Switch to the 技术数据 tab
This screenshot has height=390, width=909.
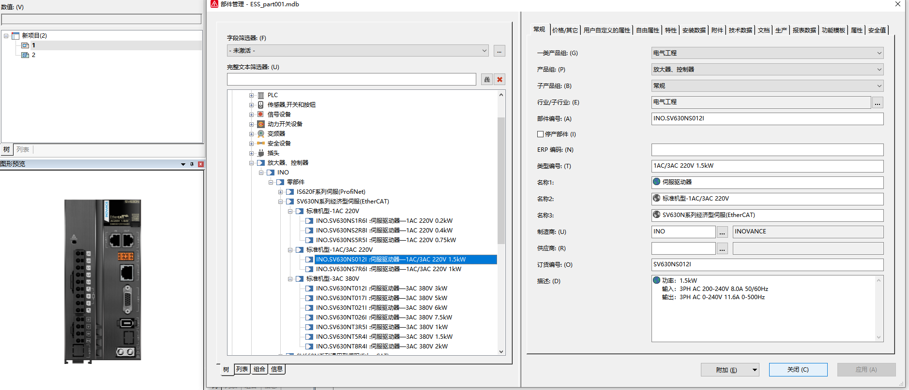click(x=740, y=30)
